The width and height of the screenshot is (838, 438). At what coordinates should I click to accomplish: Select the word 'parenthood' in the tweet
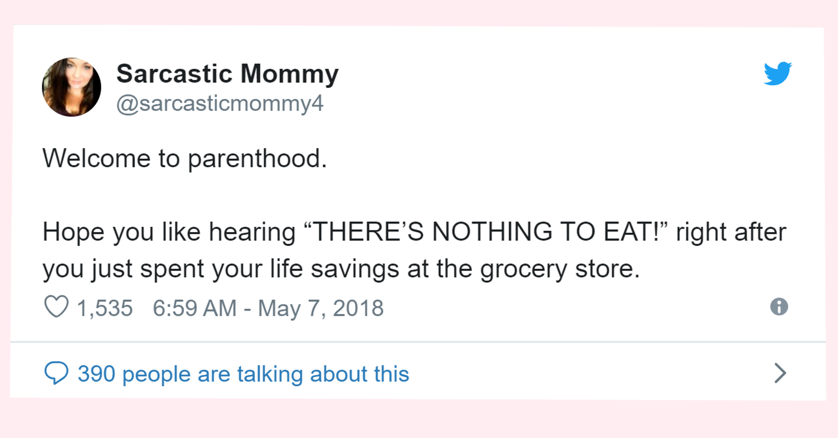(254, 159)
